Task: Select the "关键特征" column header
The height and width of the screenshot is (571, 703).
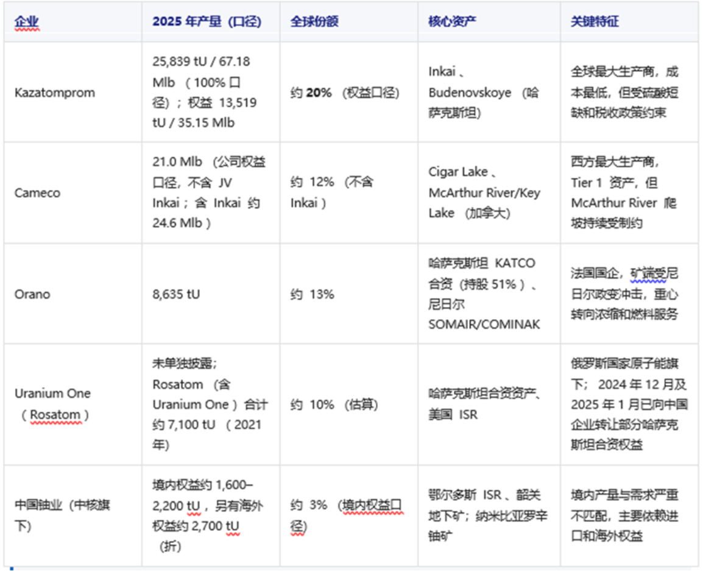Action: [629, 21]
